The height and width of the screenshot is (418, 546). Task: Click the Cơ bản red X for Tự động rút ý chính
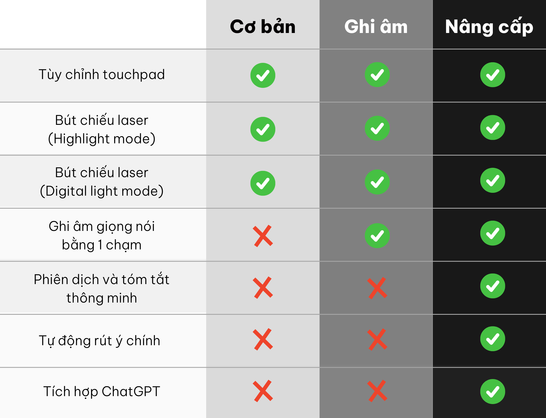tap(263, 340)
